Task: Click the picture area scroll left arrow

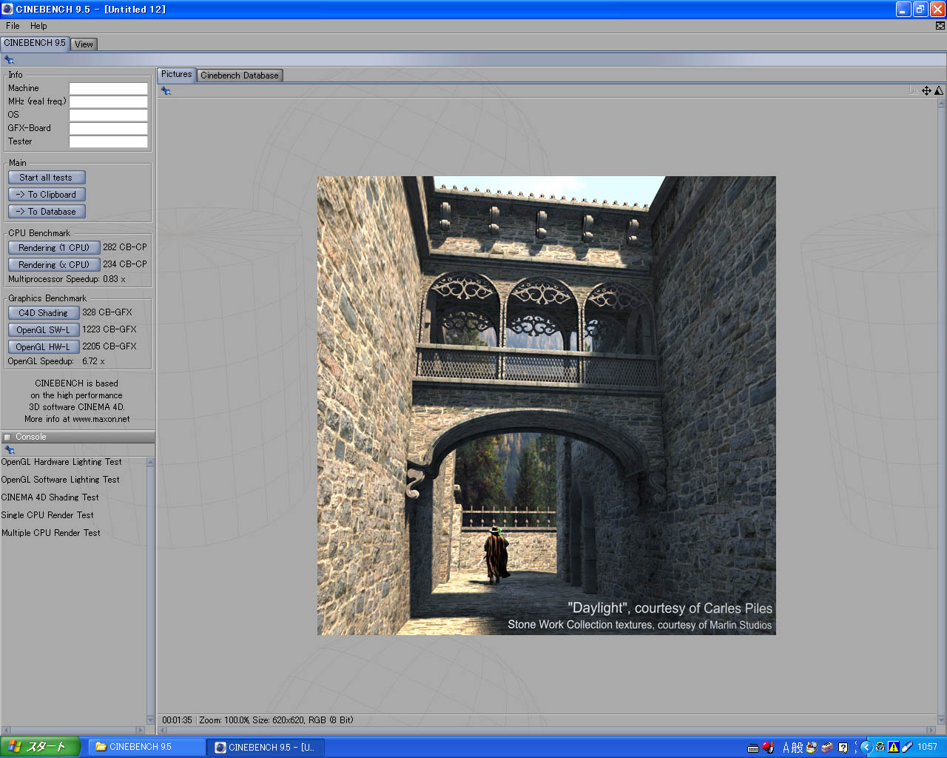Action: point(163,730)
